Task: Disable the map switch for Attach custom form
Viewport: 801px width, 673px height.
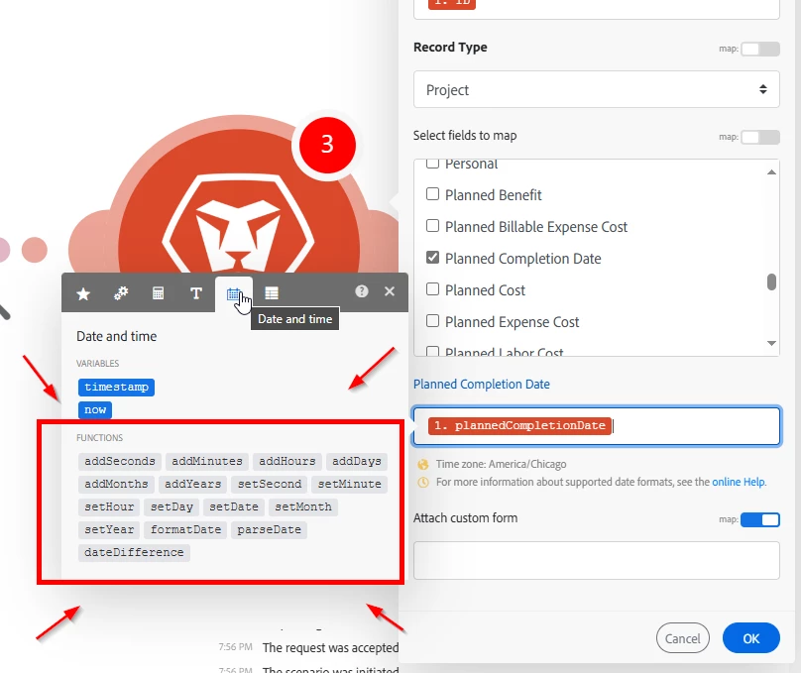Action: [x=760, y=519]
